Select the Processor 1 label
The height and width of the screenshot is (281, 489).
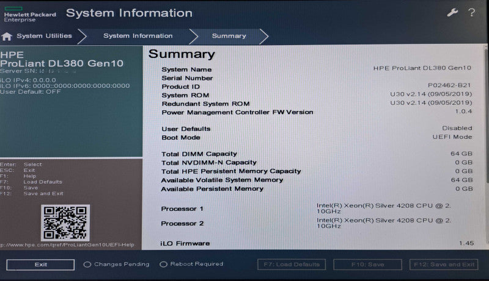pyautogui.click(x=182, y=209)
